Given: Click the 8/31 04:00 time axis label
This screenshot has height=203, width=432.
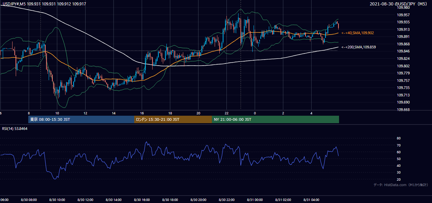Looking at the screenshot, I should [312, 200].
